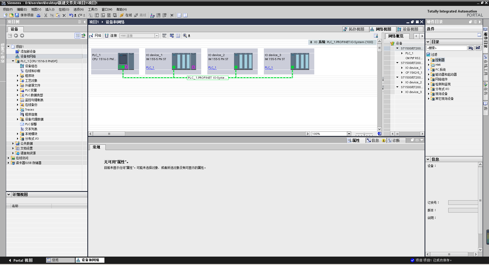The height and width of the screenshot is (265, 489).
Task: Select the 设备组态 tree item
Action: pyautogui.click(x=31, y=66)
